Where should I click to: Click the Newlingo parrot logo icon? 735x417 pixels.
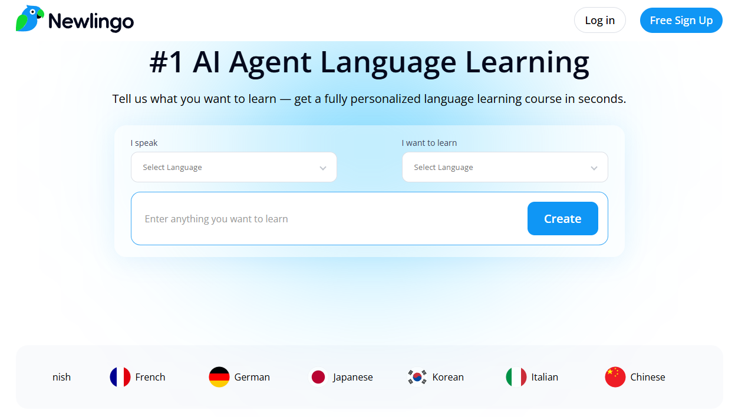[29, 19]
